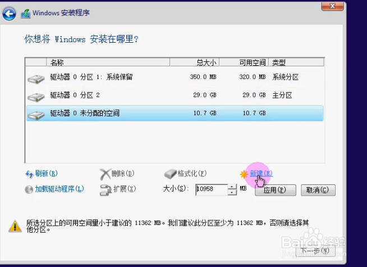This screenshot has height=267, width=367.
Task: Close the setup window
Action: pos(333,6)
